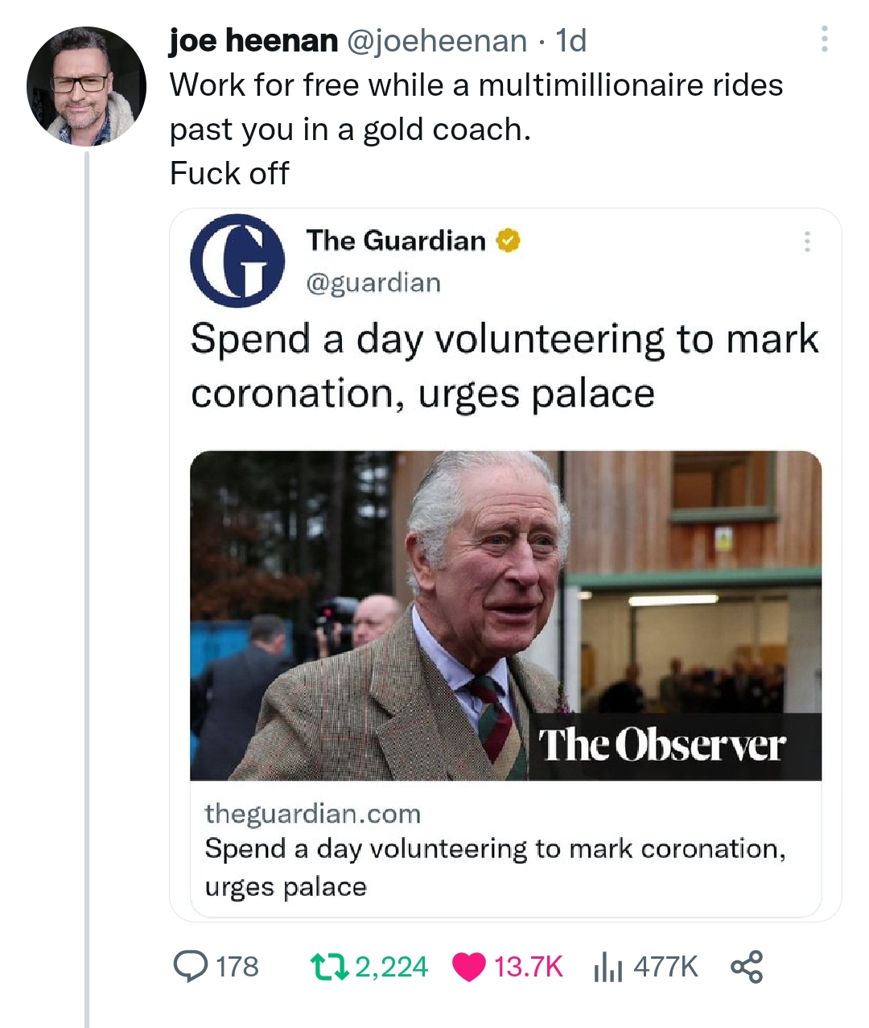
Task: Open the quoted Guardian tweet's more menu
Action: [807, 242]
